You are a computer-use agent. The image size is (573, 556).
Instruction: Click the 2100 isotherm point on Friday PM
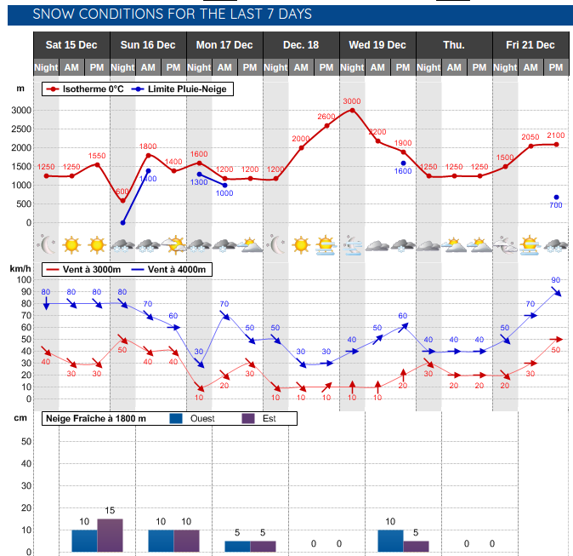point(556,145)
